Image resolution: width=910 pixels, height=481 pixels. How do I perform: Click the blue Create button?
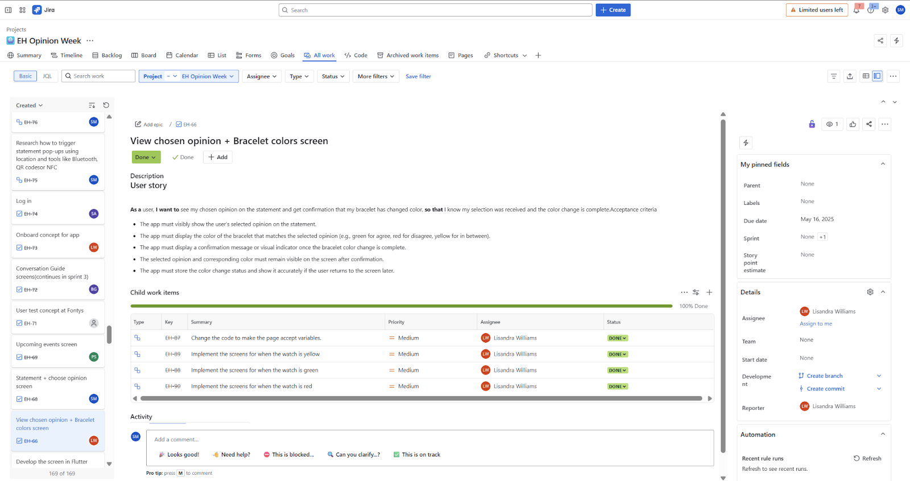613,10
